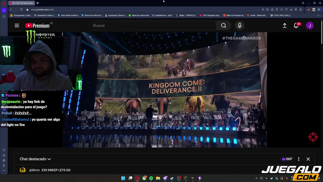Open File Explorer on taskbar
This screenshot has width=323, height=182.
point(158,178)
